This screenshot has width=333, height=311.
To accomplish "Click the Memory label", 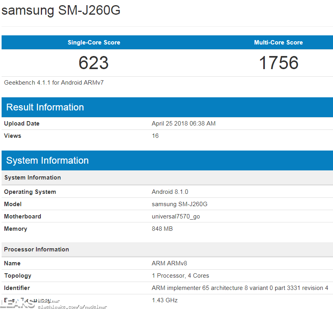I will click(15, 229).
